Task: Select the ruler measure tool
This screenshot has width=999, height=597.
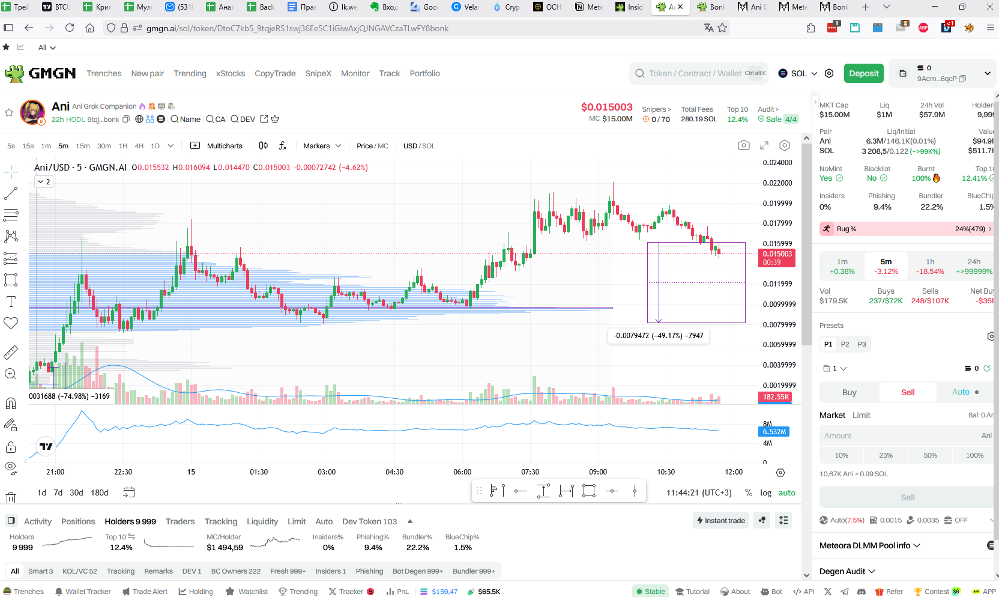Action: point(11,352)
